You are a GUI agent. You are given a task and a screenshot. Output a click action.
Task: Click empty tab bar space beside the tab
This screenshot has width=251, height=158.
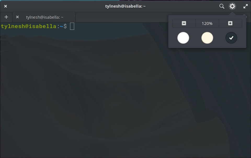point(122,17)
